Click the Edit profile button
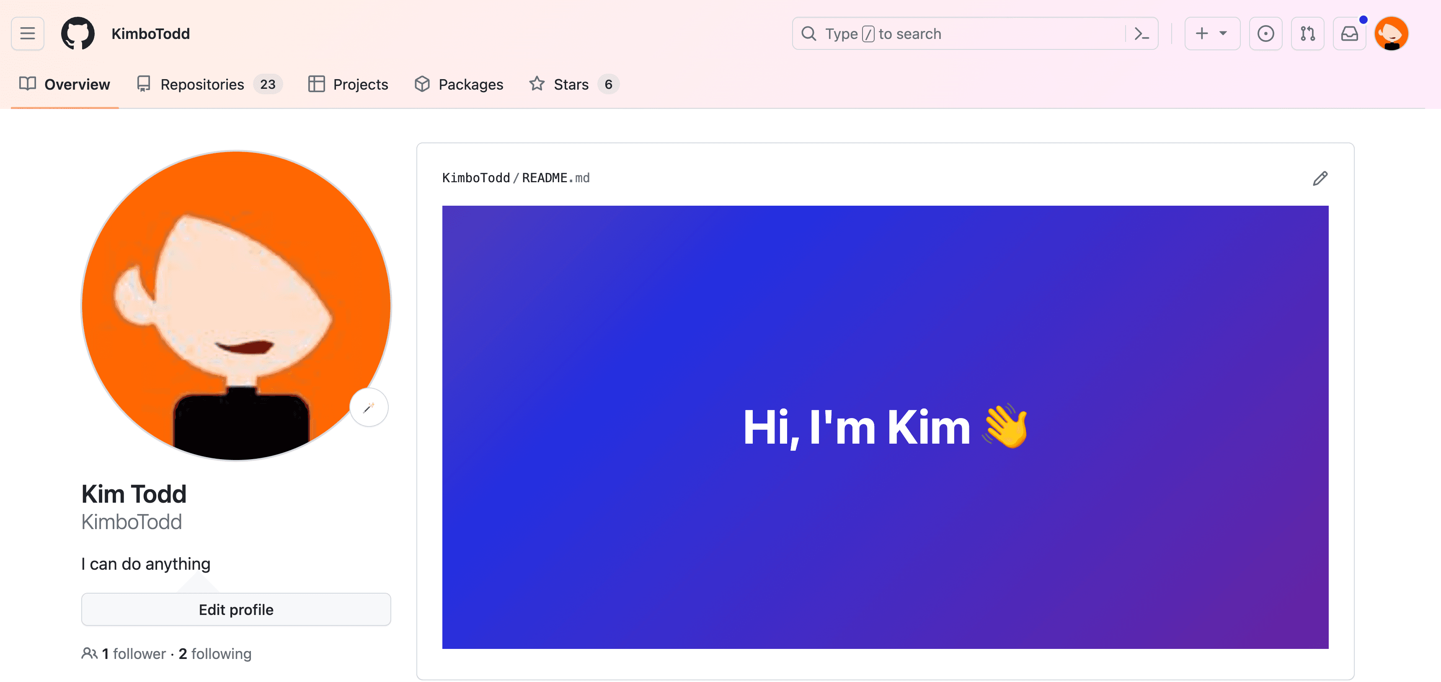The height and width of the screenshot is (682, 1441). (235, 610)
